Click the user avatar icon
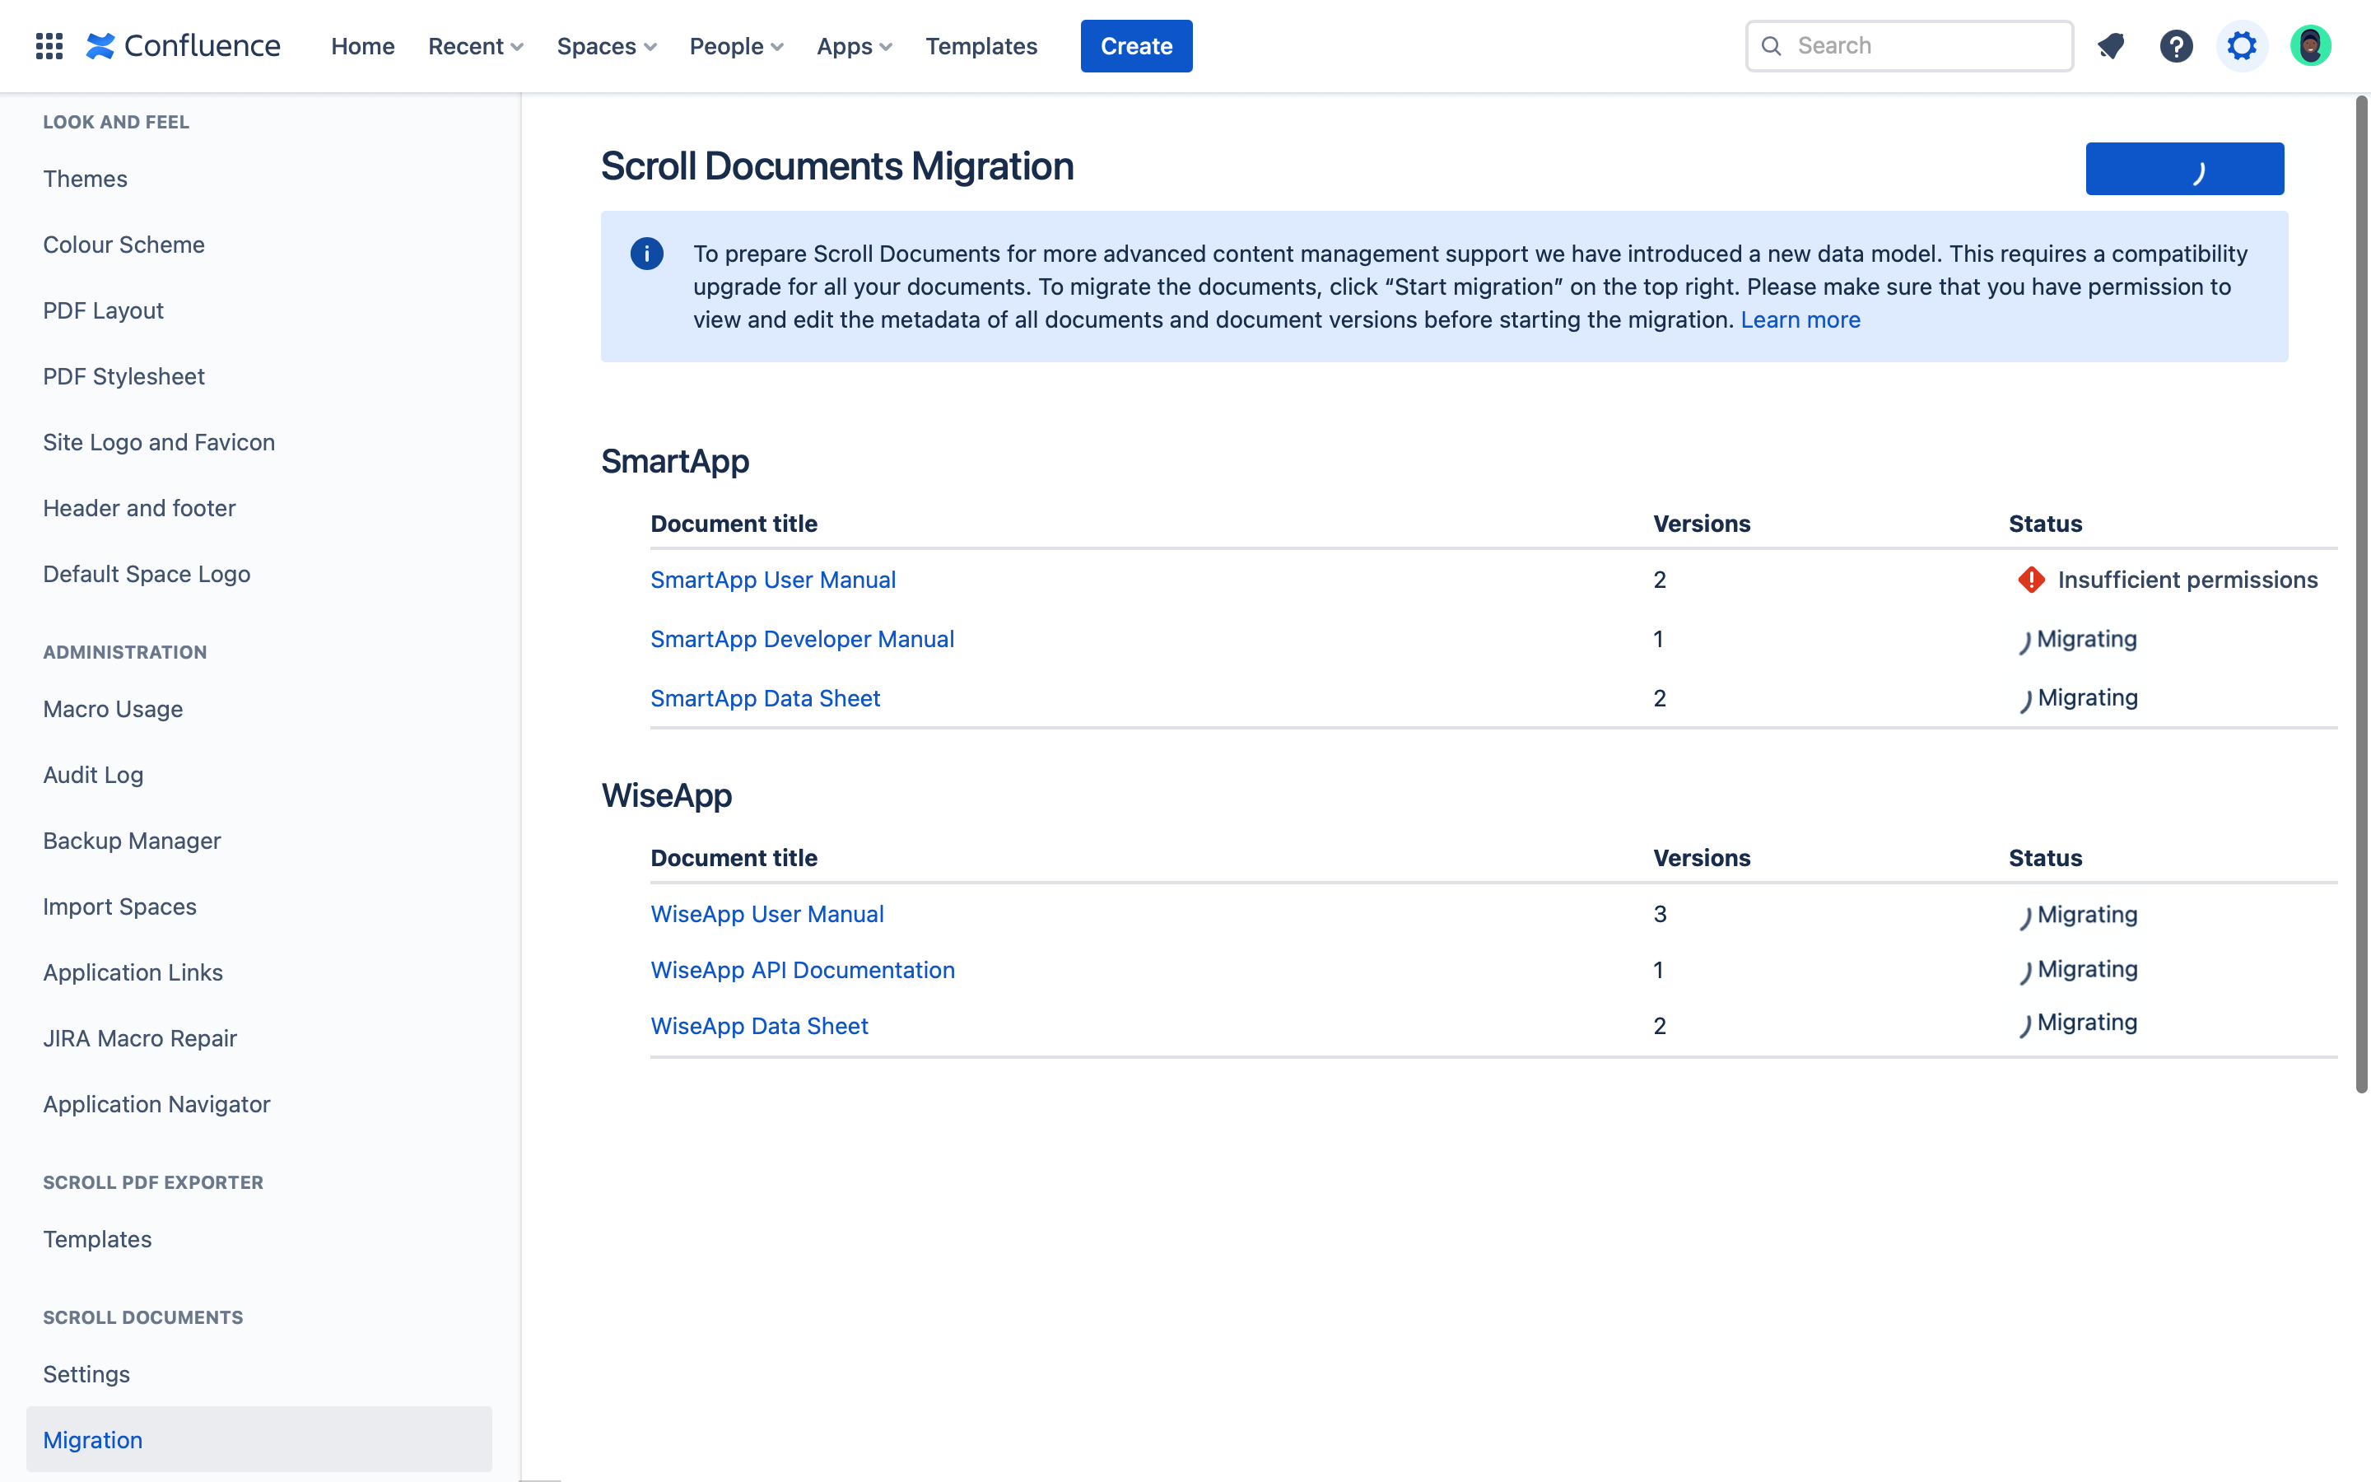Image resolution: width=2371 pixels, height=1482 pixels. click(x=2309, y=46)
